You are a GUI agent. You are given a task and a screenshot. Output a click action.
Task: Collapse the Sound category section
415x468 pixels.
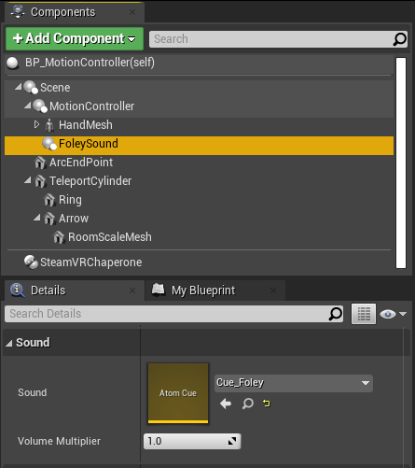pos(9,343)
